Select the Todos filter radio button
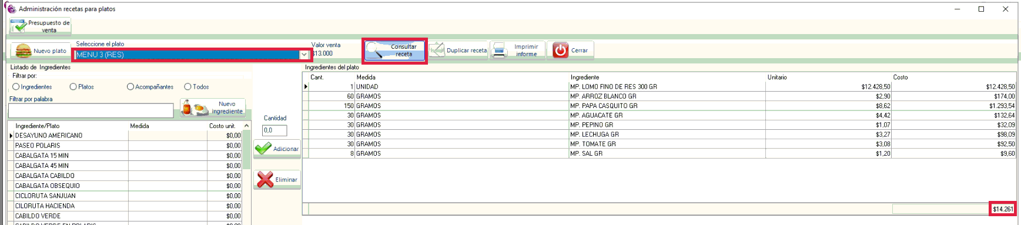This screenshot has width=1021, height=225. tap(188, 87)
